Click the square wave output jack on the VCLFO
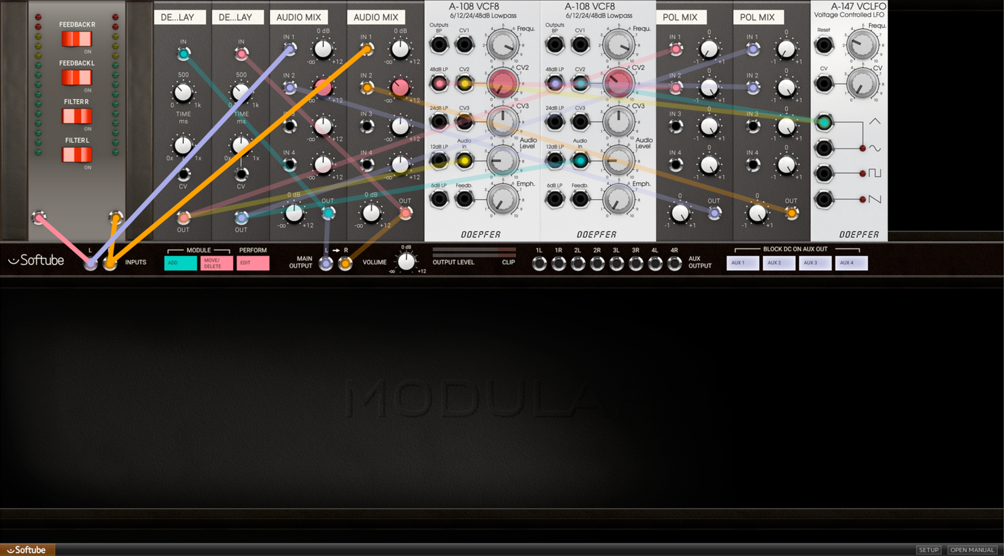The image size is (1004, 556). [824, 174]
